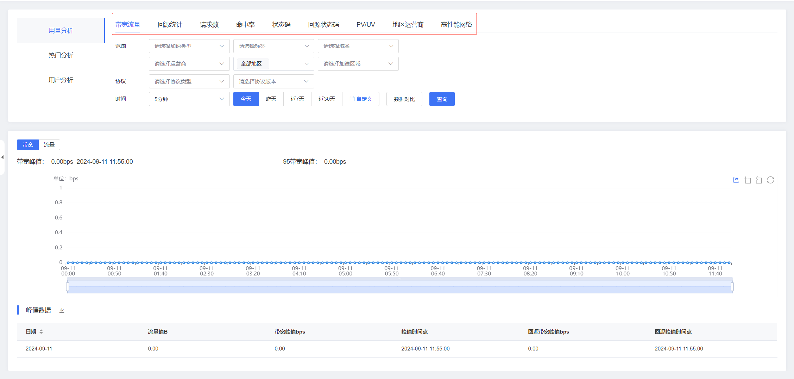The height and width of the screenshot is (379, 794).
Task: Click the 数据对比 button
Action: (x=404, y=99)
